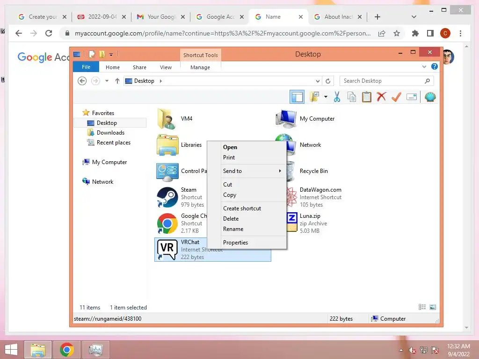479x359 pixels.
Task: Select the VRChat internet shortcut icon
Action: point(167,250)
